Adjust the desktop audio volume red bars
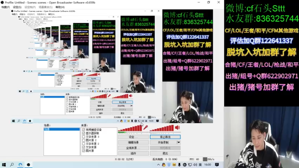Viewport: 299px width, 168px height. [x=162, y=128]
